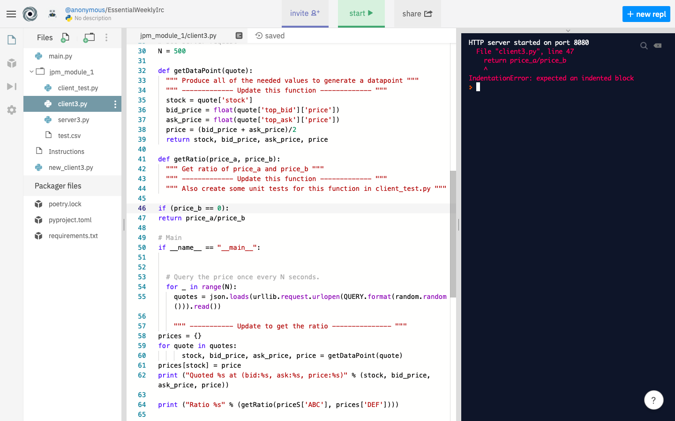Open the three-dot menu on client3.py

[115, 103]
